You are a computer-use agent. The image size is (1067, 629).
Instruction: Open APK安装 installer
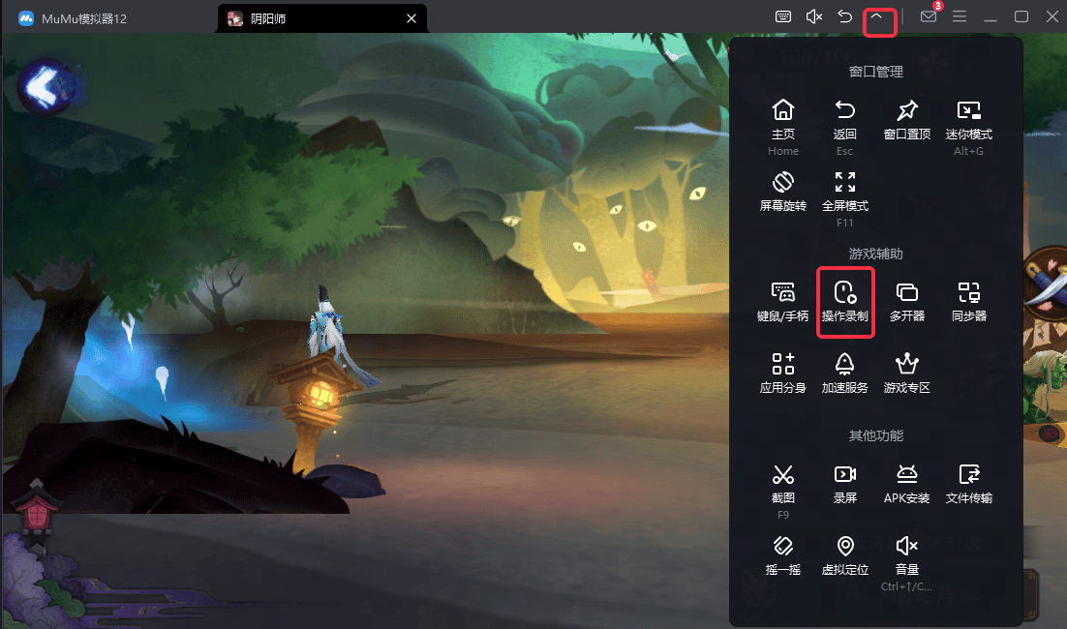907,484
